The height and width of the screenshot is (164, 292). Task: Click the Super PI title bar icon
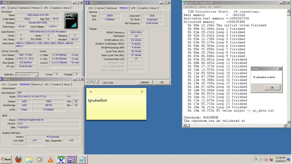[185, 3]
